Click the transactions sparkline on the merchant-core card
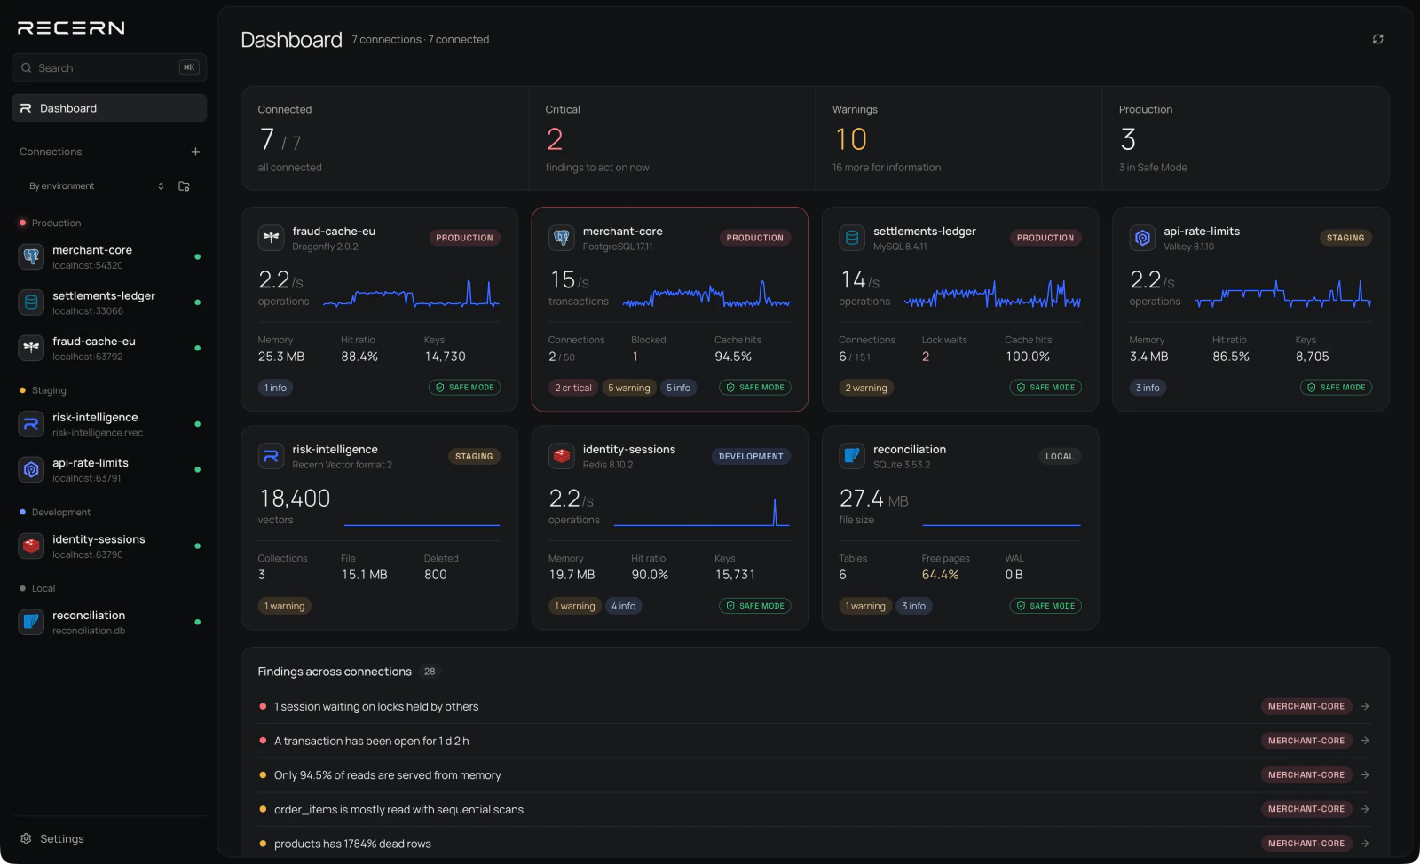 pos(706,294)
